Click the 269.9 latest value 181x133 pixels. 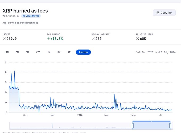pyautogui.click(x=11, y=39)
